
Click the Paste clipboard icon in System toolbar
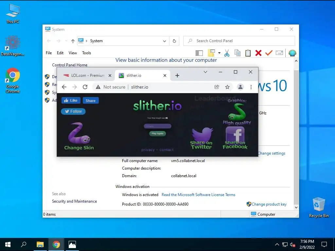(248, 53)
